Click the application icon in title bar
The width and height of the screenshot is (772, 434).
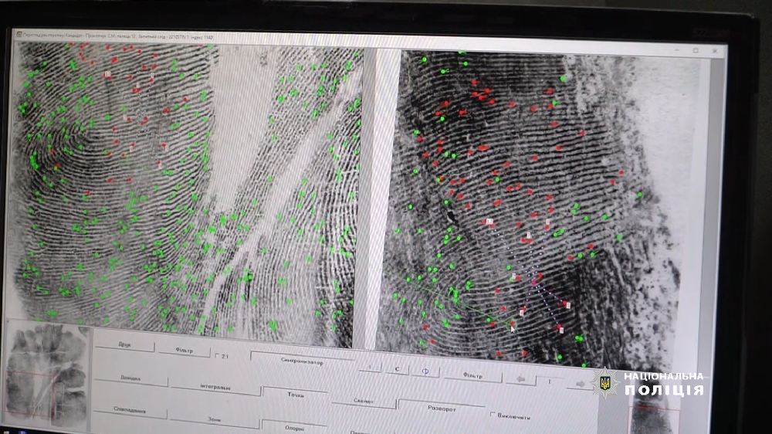19,35
